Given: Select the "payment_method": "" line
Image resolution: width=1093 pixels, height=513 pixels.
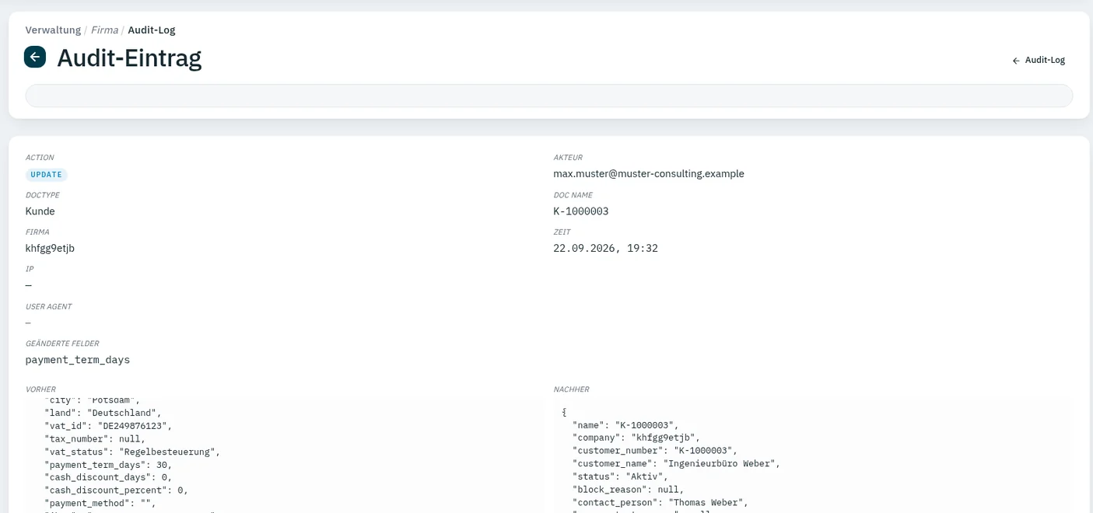Looking at the screenshot, I should click(x=100, y=503).
